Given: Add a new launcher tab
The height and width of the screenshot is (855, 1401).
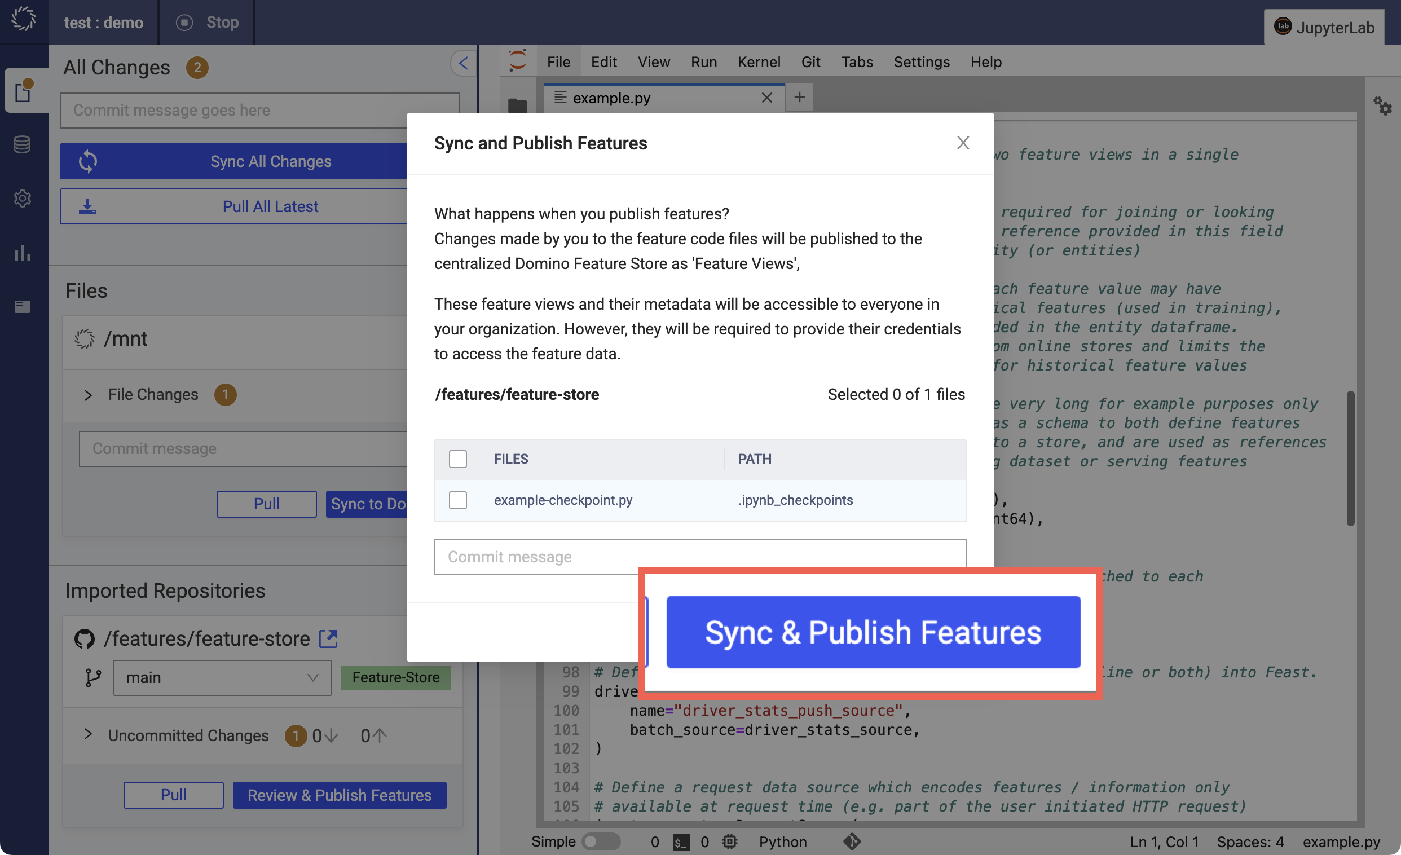Looking at the screenshot, I should coord(799,97).
